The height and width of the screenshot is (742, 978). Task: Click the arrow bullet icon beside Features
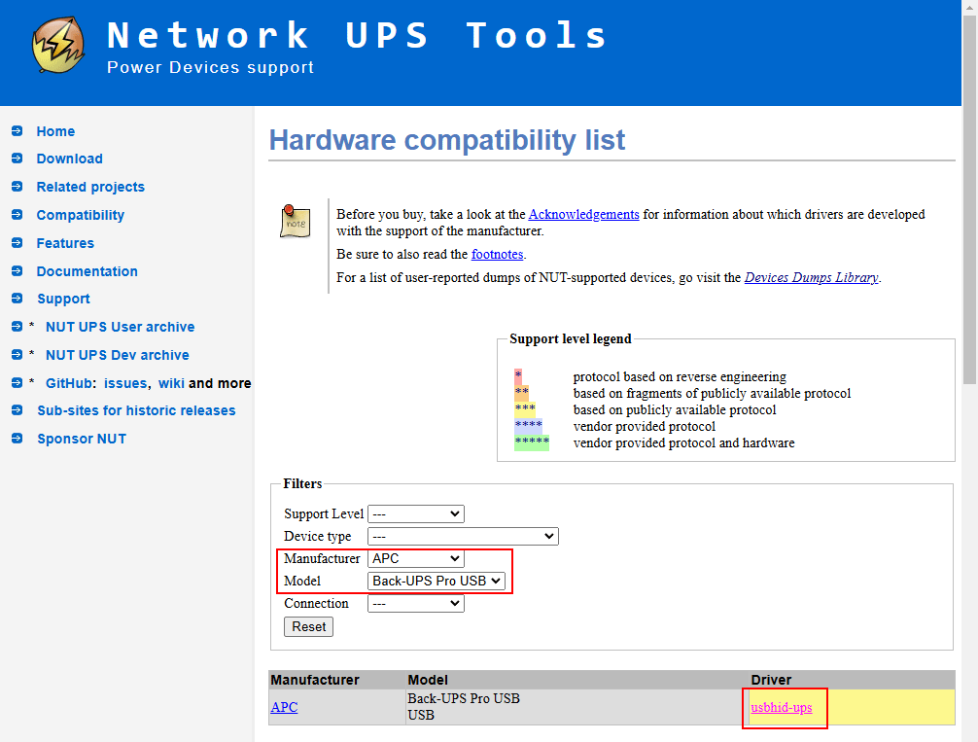click(17, 243)
